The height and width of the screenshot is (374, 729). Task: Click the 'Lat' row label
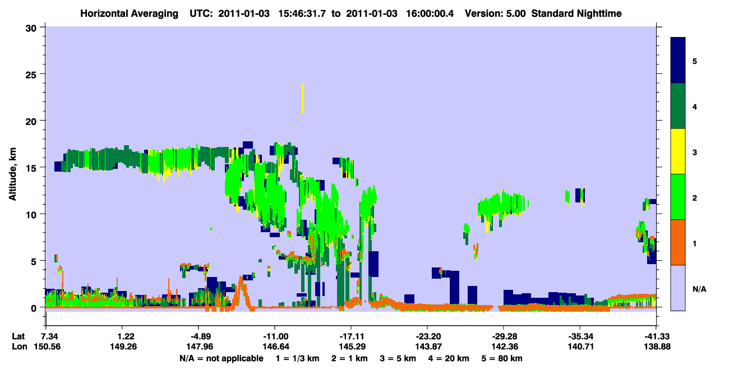coord(18,336)
